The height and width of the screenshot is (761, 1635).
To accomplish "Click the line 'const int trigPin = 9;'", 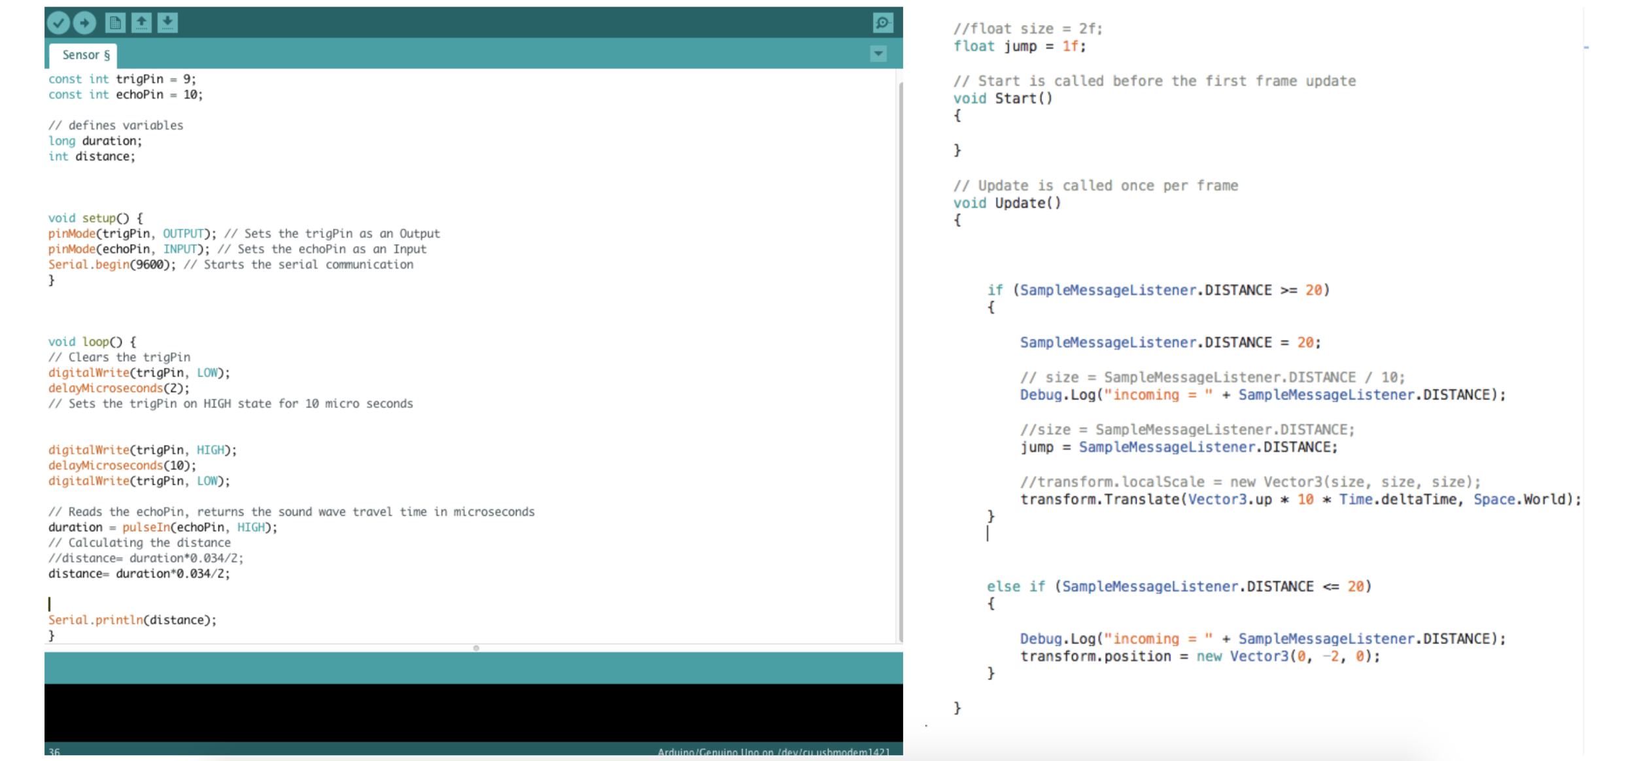I will pyautogui.click(x=122, y=79).
